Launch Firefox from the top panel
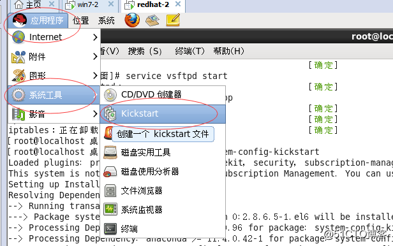The width and height of the screenshot is (393, 246). (132, 20)
